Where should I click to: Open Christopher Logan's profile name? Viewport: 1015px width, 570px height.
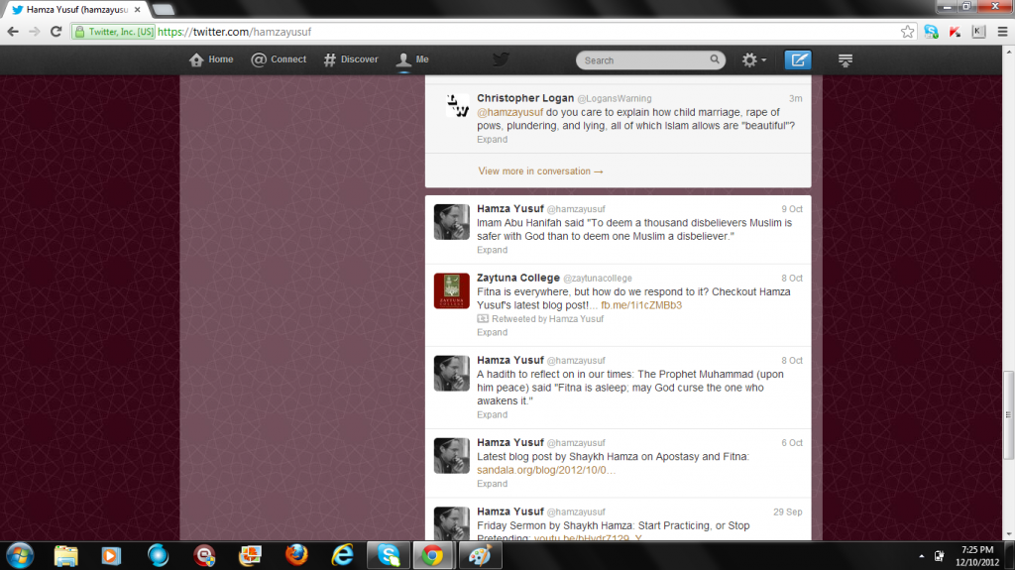point(525,98)
